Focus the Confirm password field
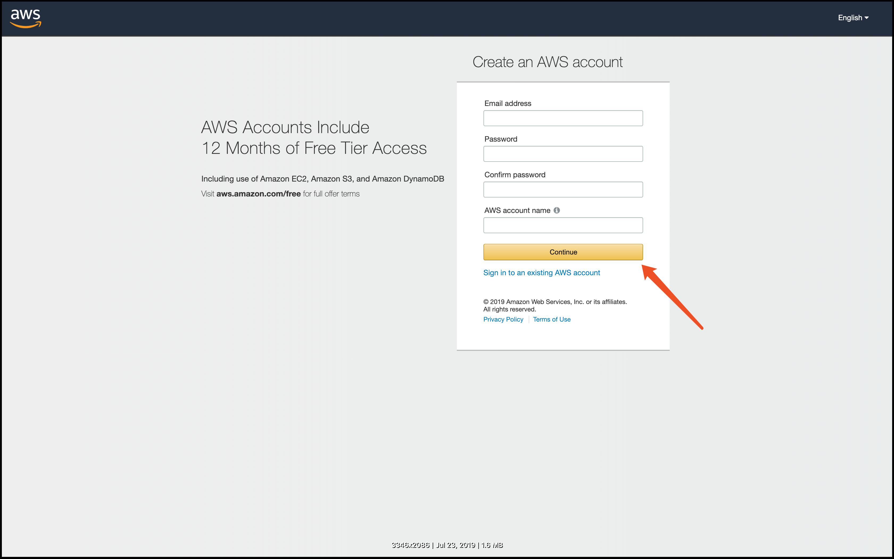The width and height of the screenshot is (894, 559). pos(563,190)
